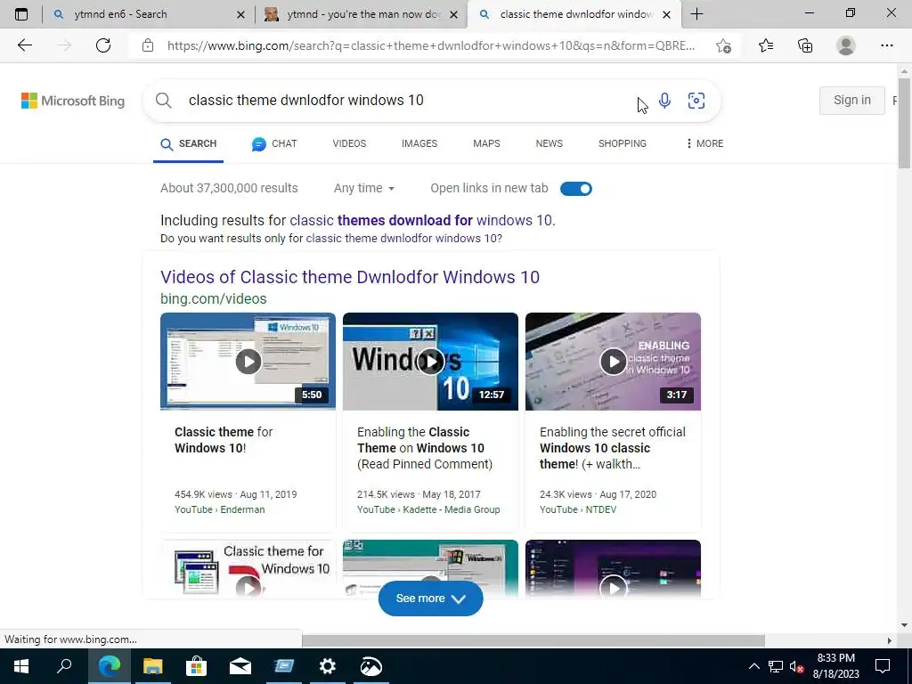This screenshot has width=912, height=684.
Task: Play the 12:57 Kadette video
Action: tap(430, 362)
